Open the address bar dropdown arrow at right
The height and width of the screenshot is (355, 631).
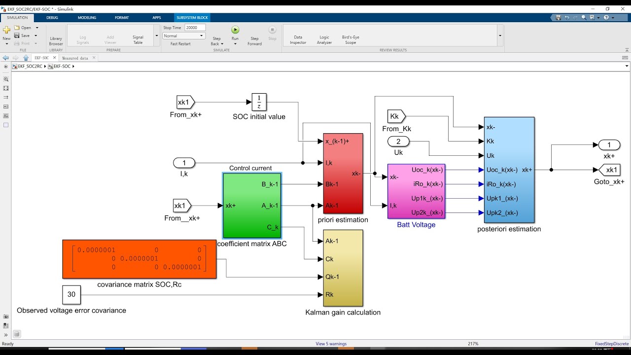tap(627, 66)
